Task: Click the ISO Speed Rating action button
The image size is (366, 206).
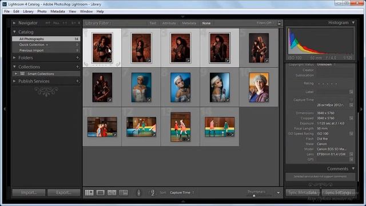Action: pos(351,133)
